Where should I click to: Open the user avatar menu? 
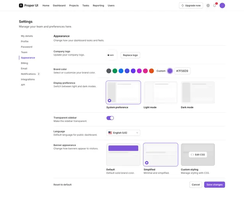pyautogui.click(x=222, y=6)
